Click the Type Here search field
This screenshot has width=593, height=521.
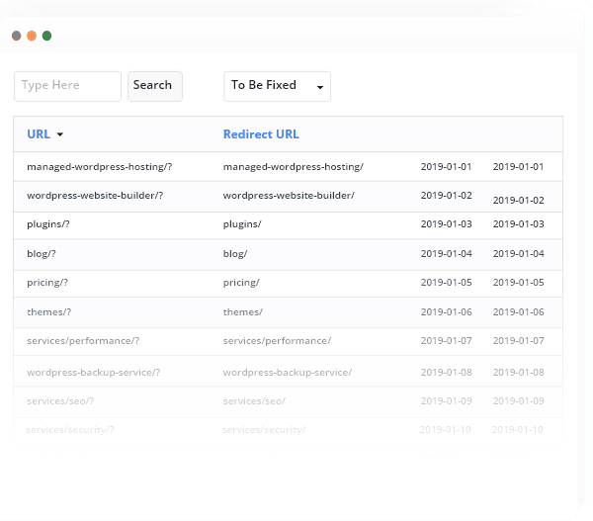click(x=67, y=86)
